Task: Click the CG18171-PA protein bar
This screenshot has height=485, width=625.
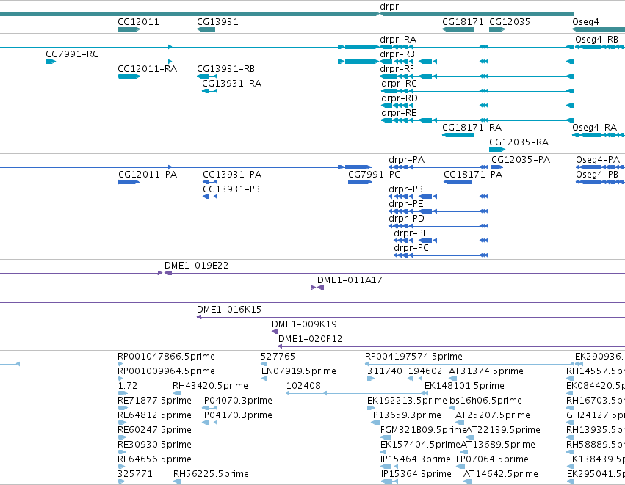Action: tap(458, 182)
